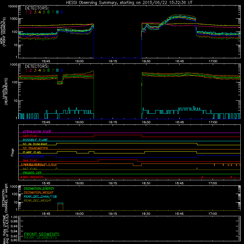The height and width of the screenshot is (244, 244).
Task: Click 17:00 tick under the flags panel
Action: click(x=213, y=183)
